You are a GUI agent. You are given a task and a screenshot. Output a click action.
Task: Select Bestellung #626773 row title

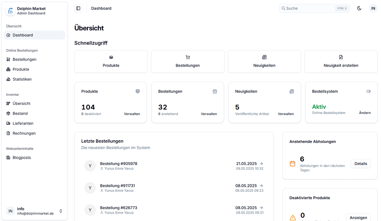(x=119, y=208)
